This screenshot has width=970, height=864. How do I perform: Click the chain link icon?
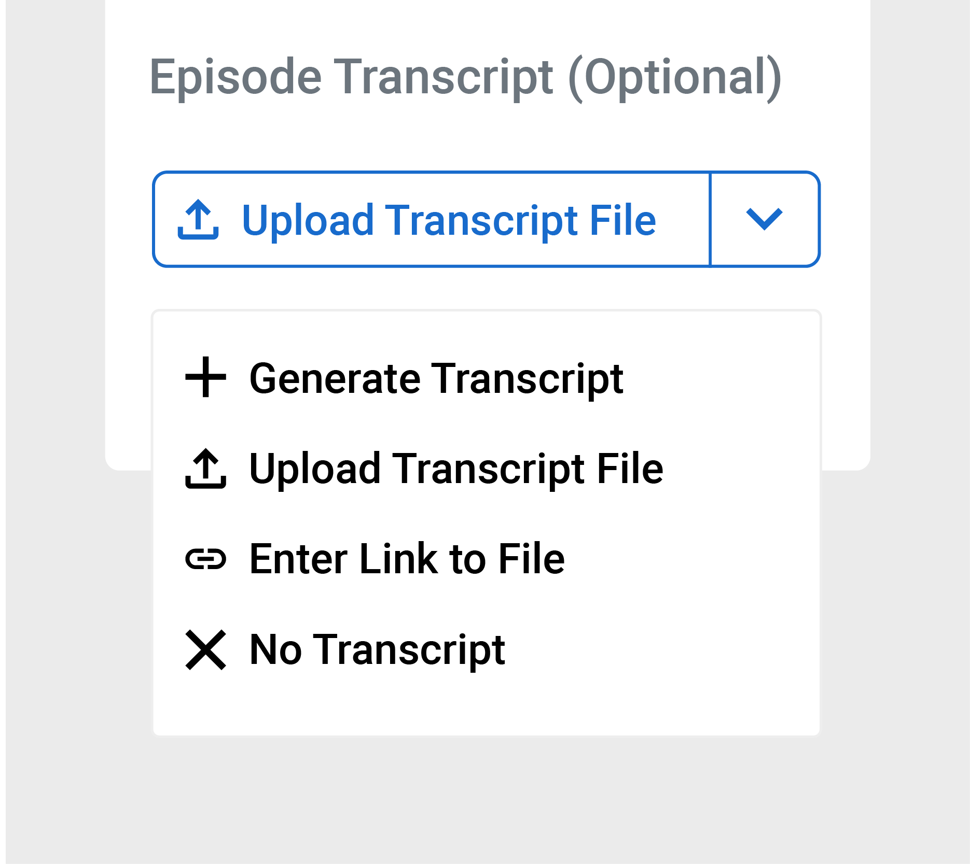pyautogui.click(x=206, y=559)
